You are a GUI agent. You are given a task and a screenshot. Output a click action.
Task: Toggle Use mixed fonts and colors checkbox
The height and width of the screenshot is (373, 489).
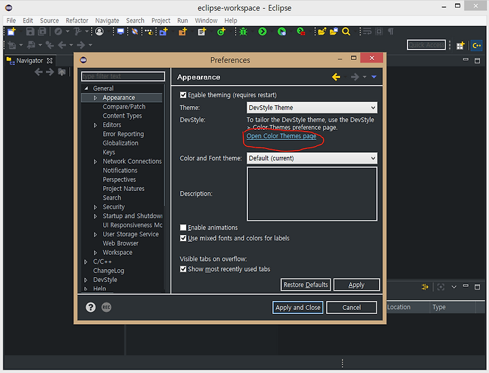(x=183, y=238)
